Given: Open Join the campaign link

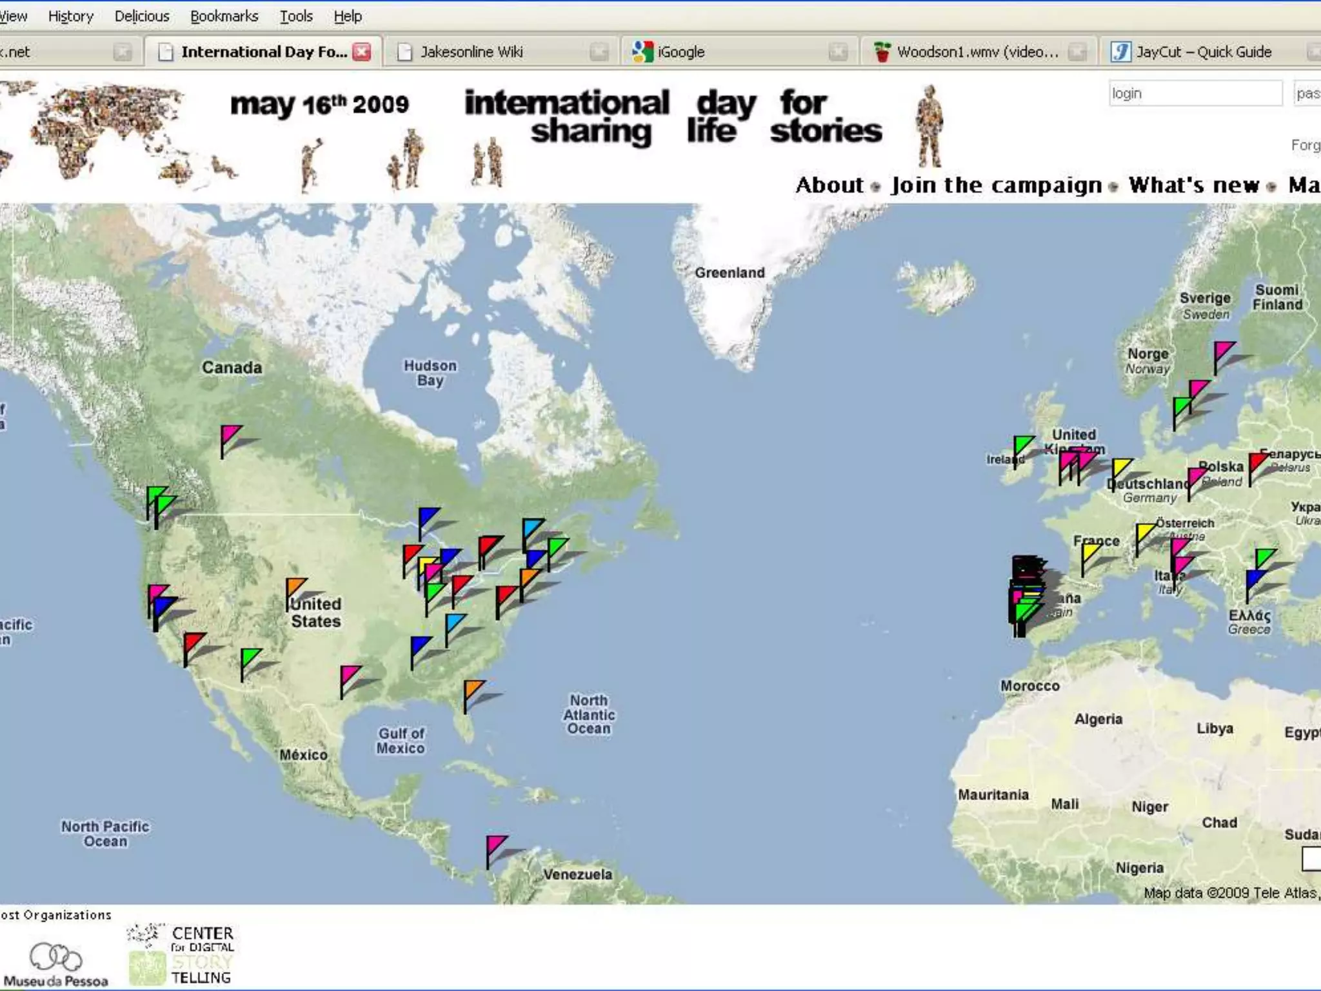Looking at the screenshot, I should pyautogui.click(x=997, y=185).
